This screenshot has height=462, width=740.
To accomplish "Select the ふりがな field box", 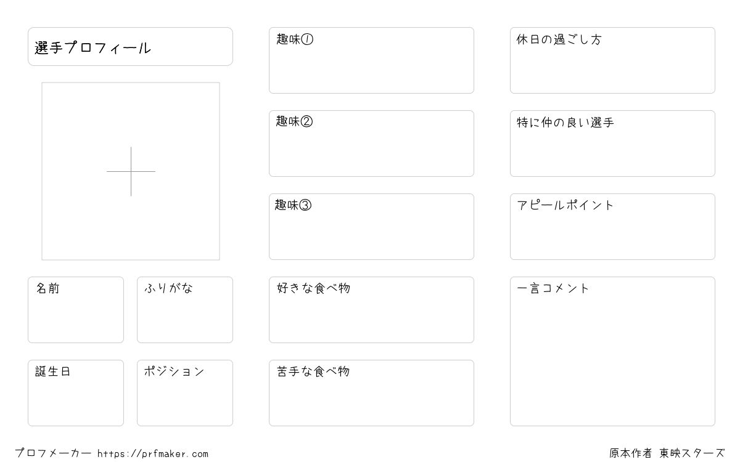I will point(185,310).
